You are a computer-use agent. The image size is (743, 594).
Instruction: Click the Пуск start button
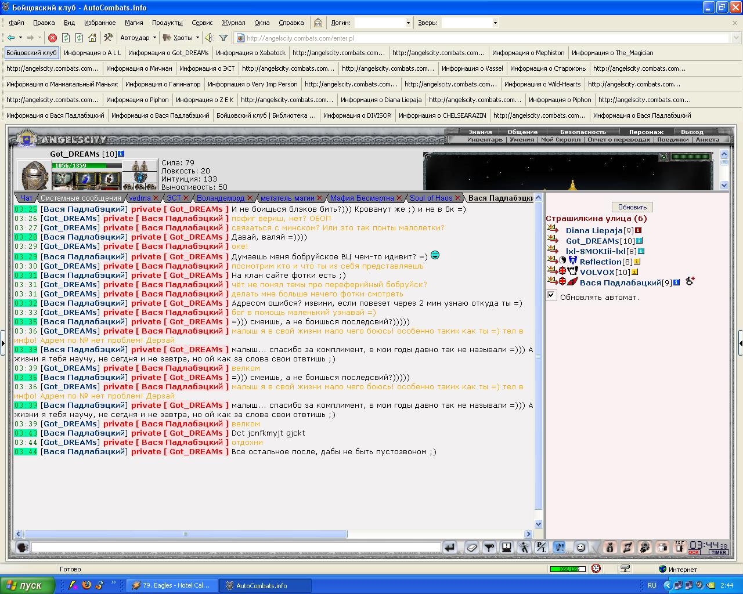27,585
